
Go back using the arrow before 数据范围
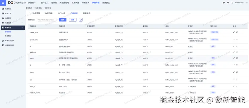[x=29, y=13]
